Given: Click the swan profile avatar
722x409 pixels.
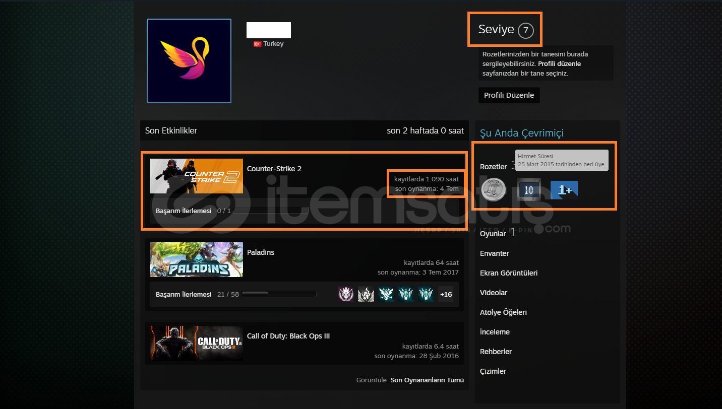Looking at the screenshot, I should [x=189, y=61].
